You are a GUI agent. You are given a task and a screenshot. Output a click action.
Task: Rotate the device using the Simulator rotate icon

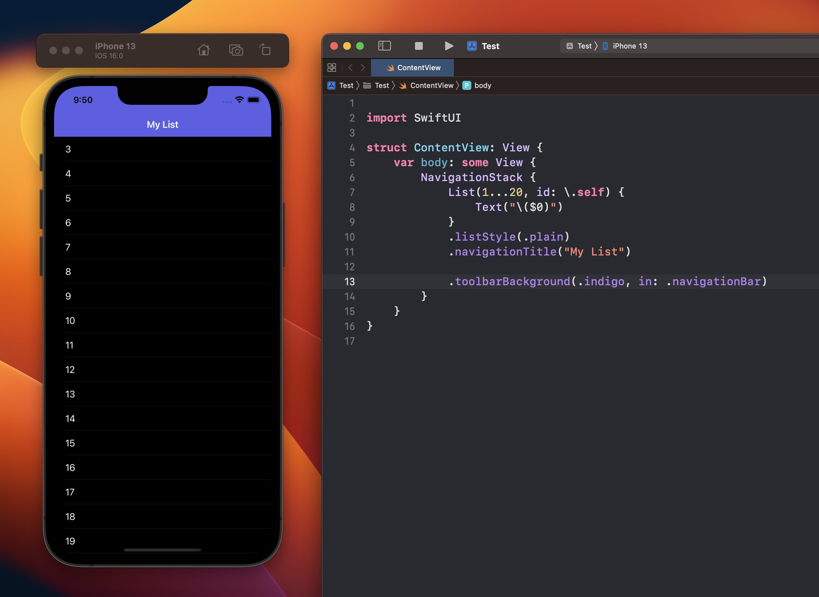[x=265, y=49]
